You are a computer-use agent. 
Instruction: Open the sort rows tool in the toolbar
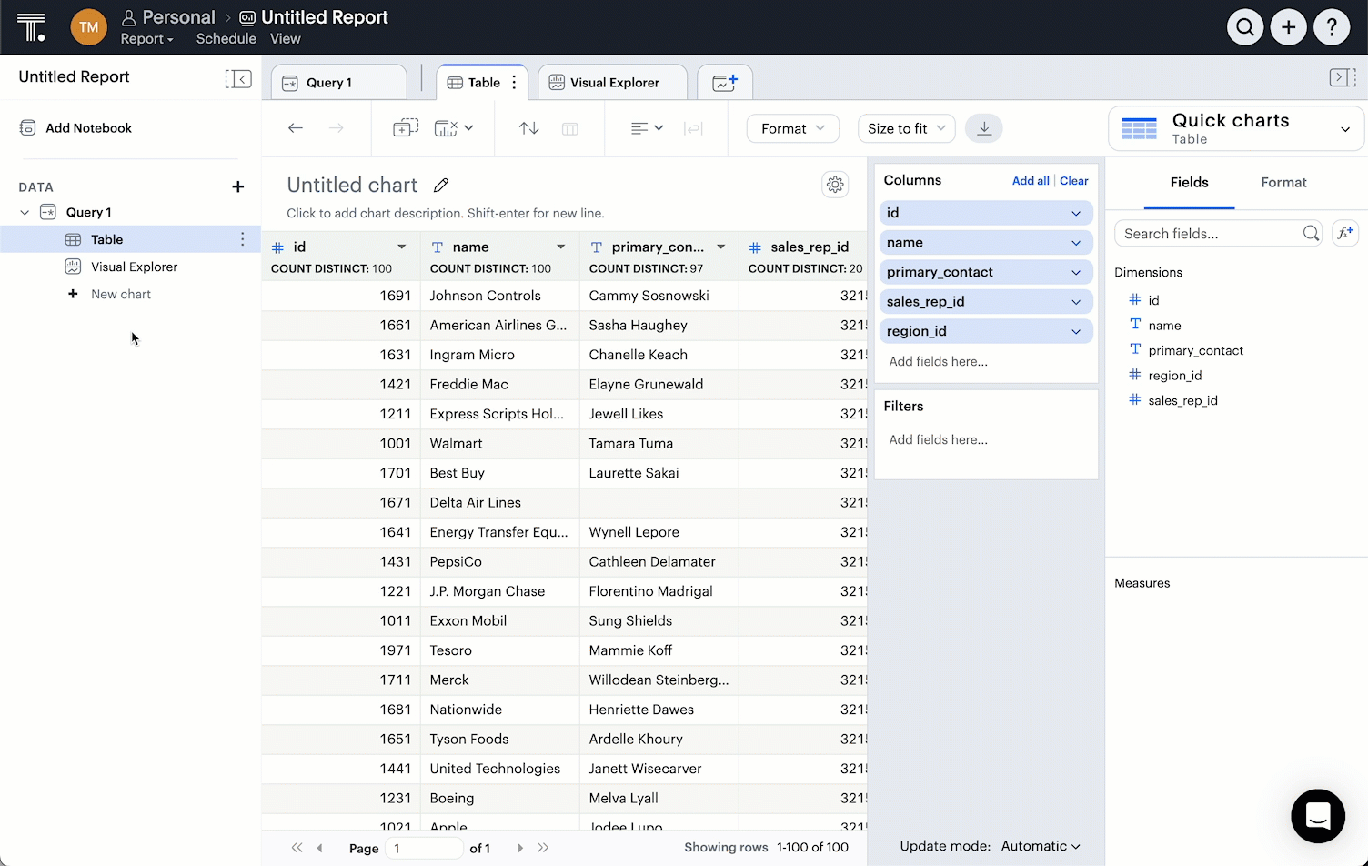pos(528,128)
